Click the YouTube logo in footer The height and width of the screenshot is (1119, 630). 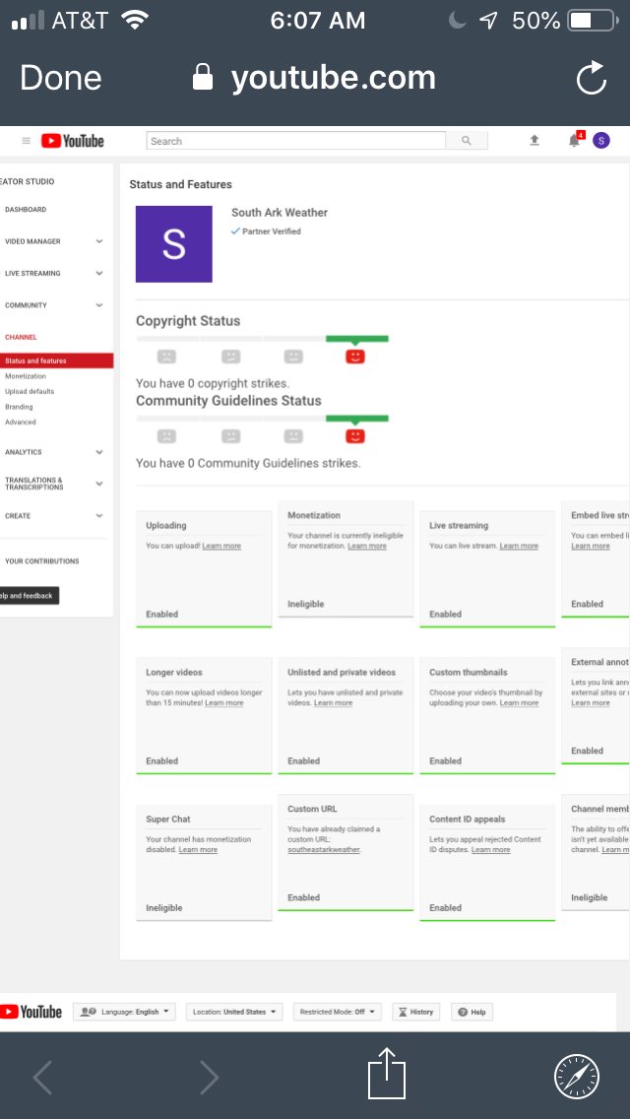click(31, 1012)
